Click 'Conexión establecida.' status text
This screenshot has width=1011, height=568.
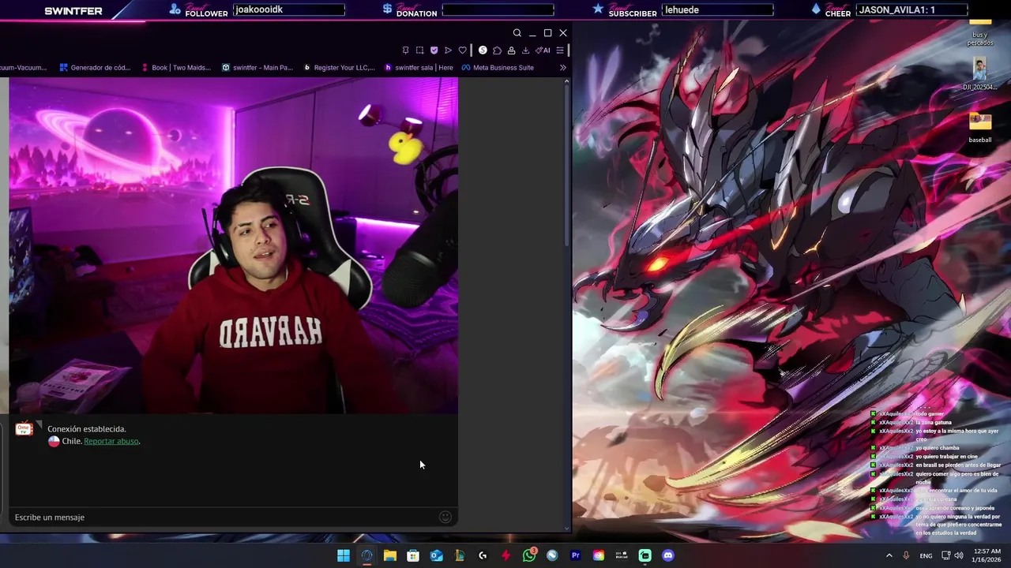coord(86,429)
